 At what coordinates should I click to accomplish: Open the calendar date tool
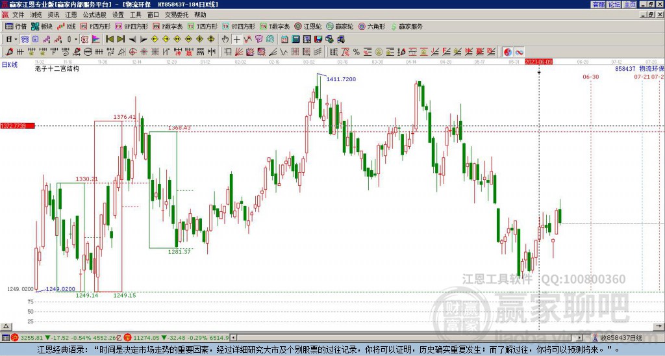tap(284, 39)
